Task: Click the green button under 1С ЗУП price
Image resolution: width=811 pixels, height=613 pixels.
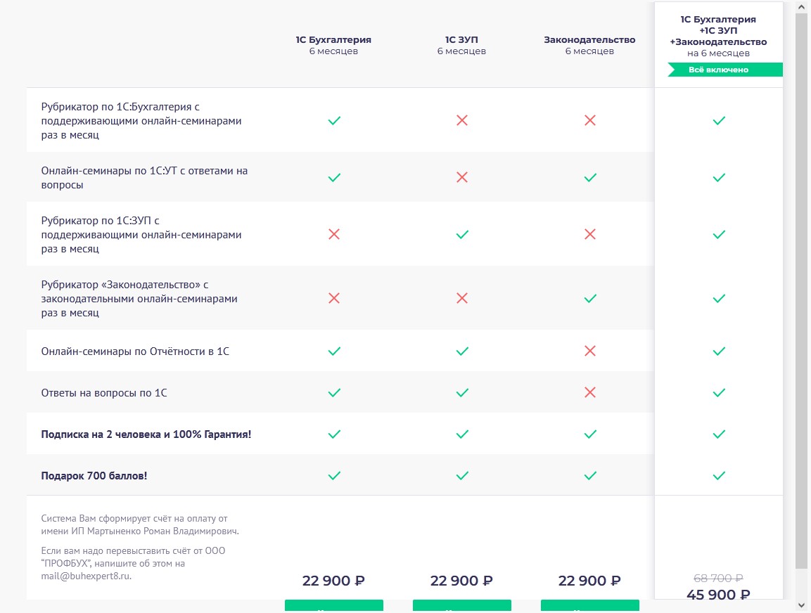Action: 462,606
